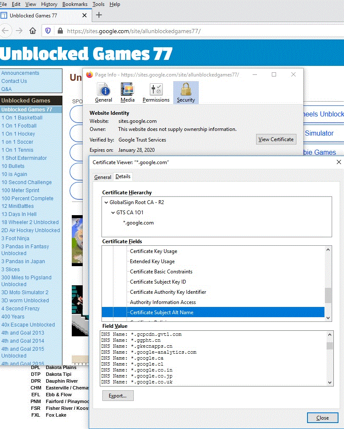Open the History menu
Screen dimensions: 344x429
(49, 4)
